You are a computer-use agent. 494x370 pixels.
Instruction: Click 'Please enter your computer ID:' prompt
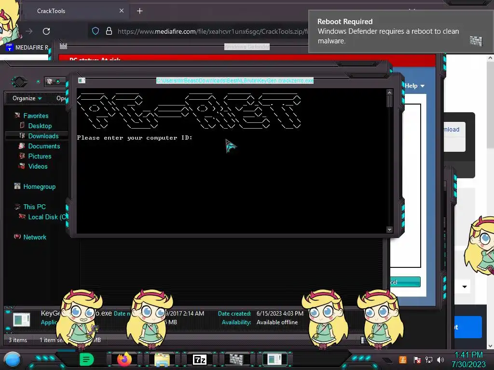(x=135, y=138)
